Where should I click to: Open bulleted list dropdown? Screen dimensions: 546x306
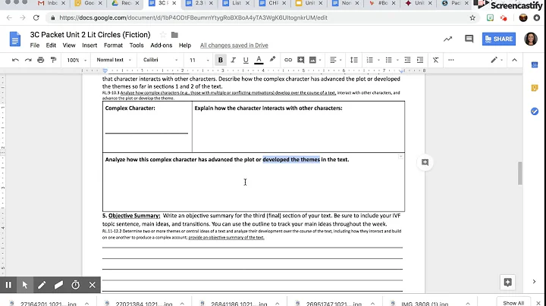[397, 60]
